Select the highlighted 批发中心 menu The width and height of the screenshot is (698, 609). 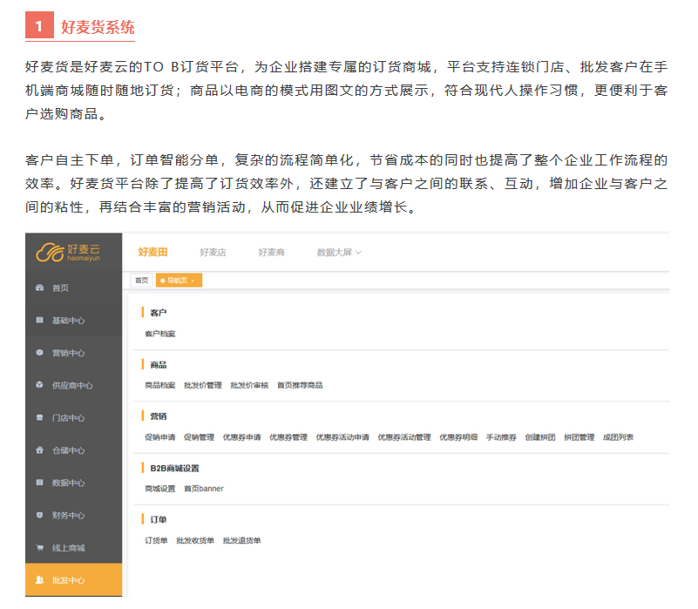(73, 580)
